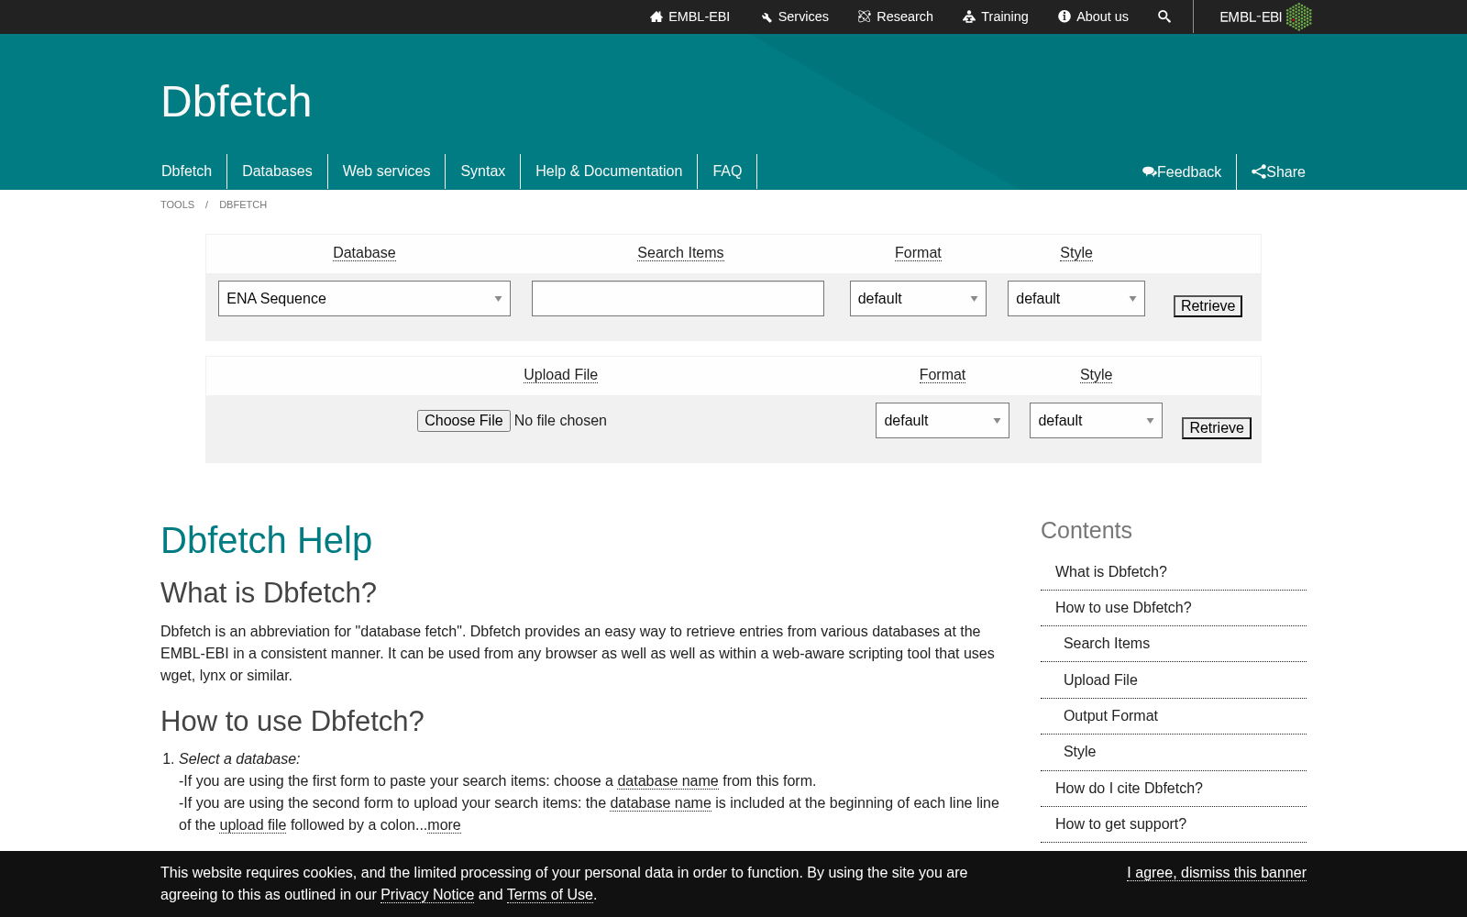Focus the Search Items text field
This screenshot has width=1467, height=917.
(x=678, y=299)
